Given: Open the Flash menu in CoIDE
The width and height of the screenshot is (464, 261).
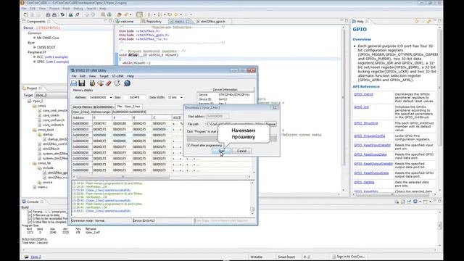Looking at the screenshot, I should click(x=66, y=8).
